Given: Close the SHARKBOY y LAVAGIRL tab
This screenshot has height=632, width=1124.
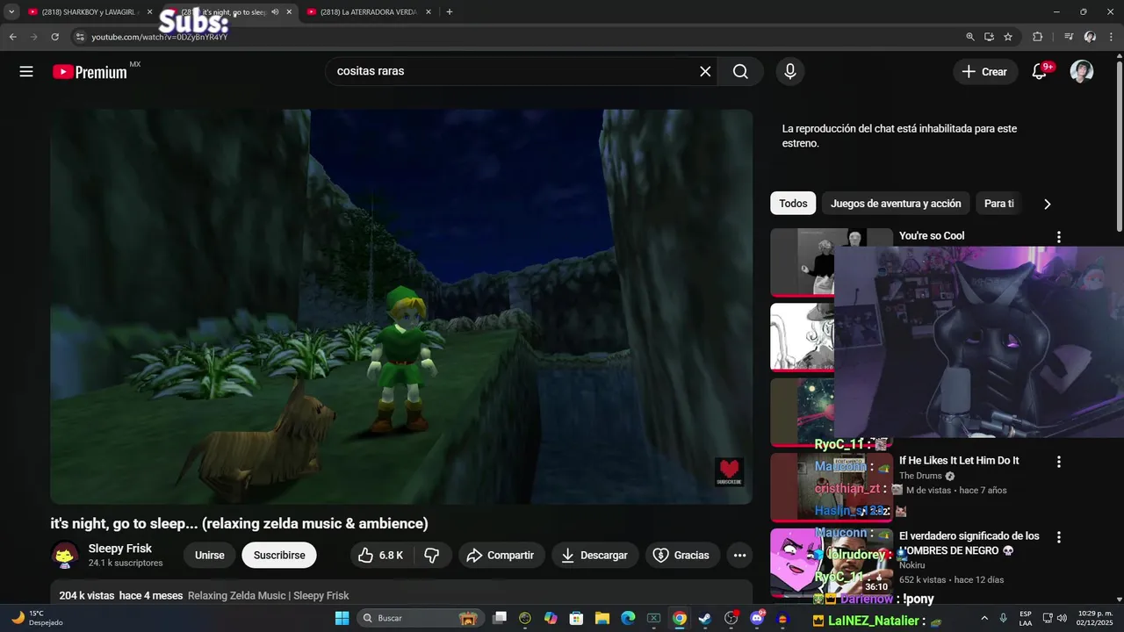Looking at the screenshot, I should pyautogui.click(x=149, y=12).
